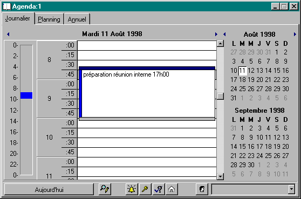Click the hour 10 label block
This screenshot has height=199, width=301.
49,137
